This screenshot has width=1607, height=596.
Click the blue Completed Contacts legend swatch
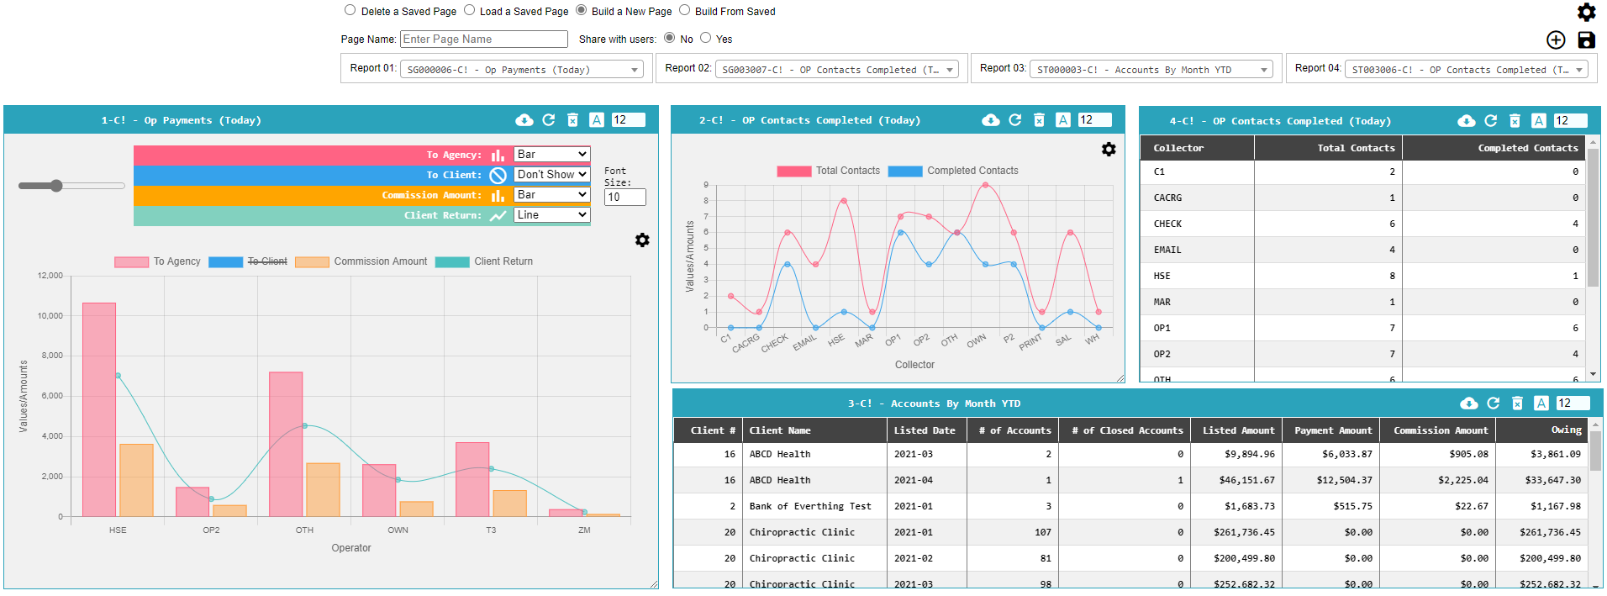pos(905,171)
